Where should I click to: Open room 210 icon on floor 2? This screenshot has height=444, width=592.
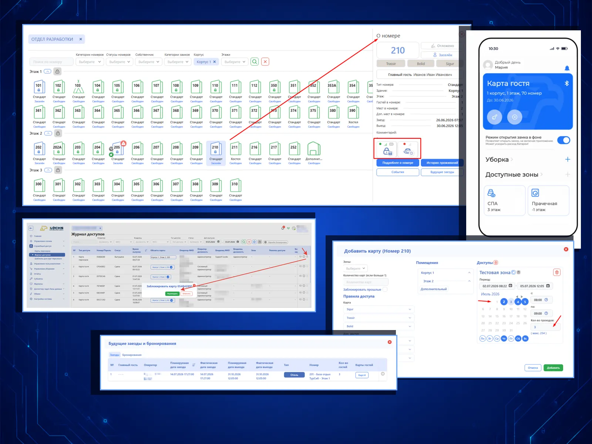[216, 149]
